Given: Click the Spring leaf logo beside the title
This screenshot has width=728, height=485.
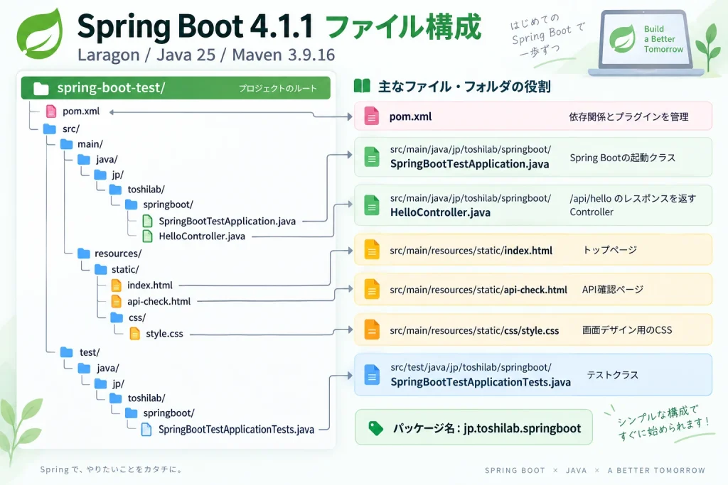Looking at the screenshot, I should 40,34.
